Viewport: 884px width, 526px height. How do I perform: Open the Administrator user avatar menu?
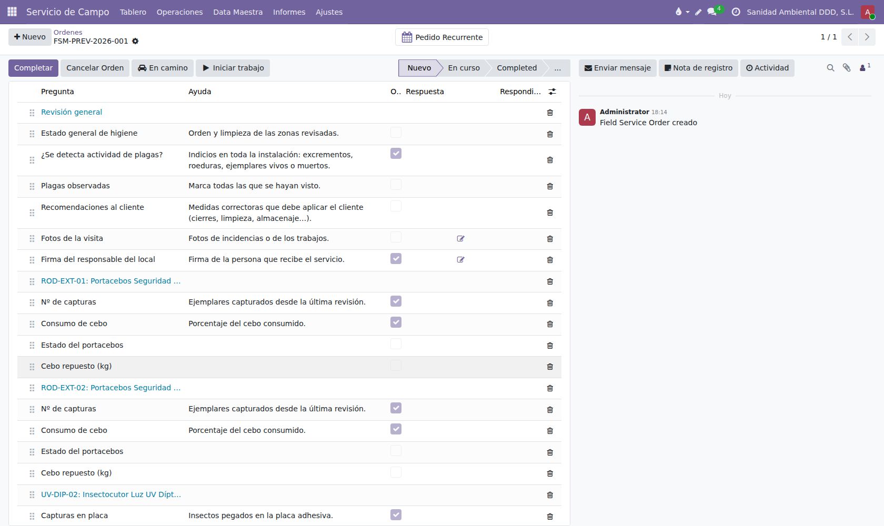868,12
